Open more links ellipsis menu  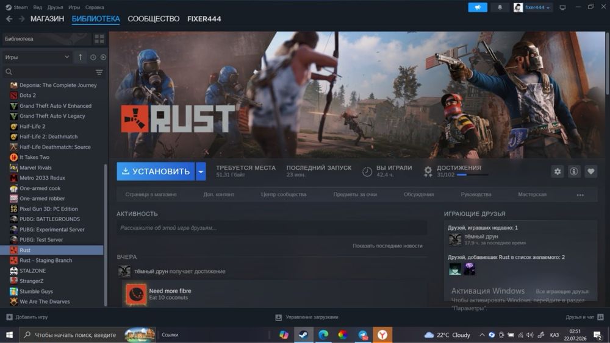point(580,195)
